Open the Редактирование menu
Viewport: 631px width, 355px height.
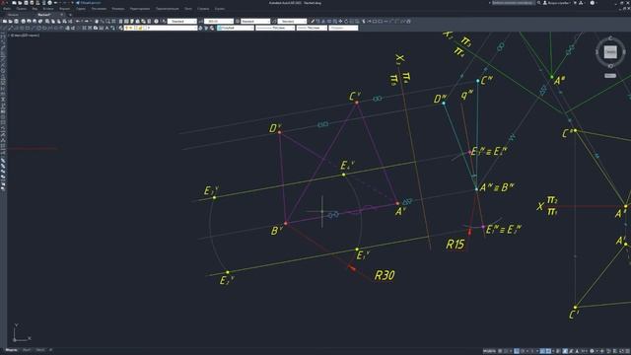pyautogui.click(x=140, y=9)
